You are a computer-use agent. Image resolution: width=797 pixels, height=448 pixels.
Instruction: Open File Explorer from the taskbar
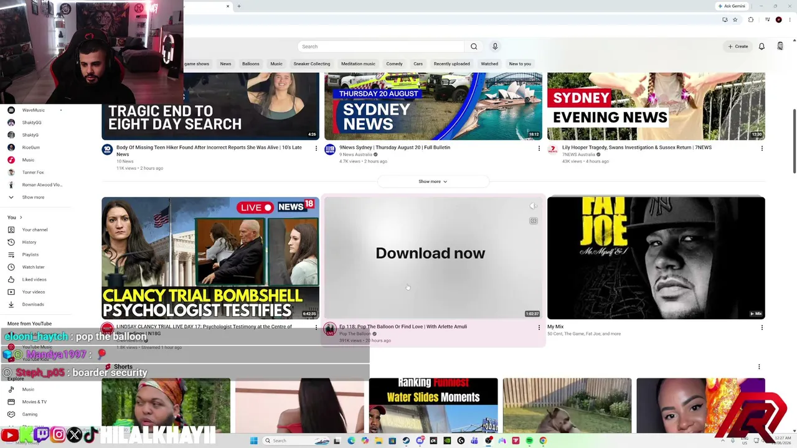tap(379, 441)
